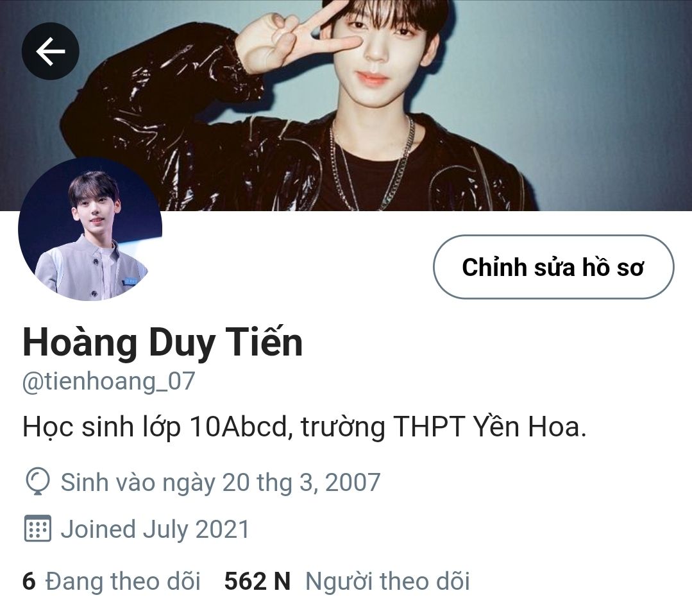Click the @tienhoang_07 username handle
692x602 pixels.
coord(108,381)
